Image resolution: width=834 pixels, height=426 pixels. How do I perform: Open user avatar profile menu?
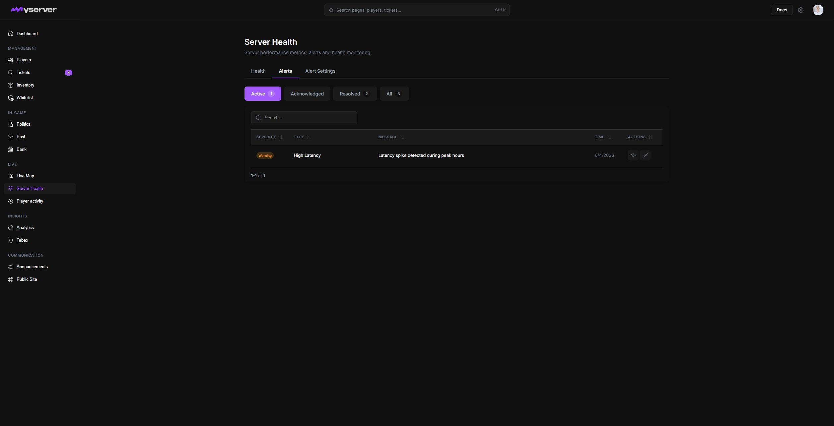[818, 10]
